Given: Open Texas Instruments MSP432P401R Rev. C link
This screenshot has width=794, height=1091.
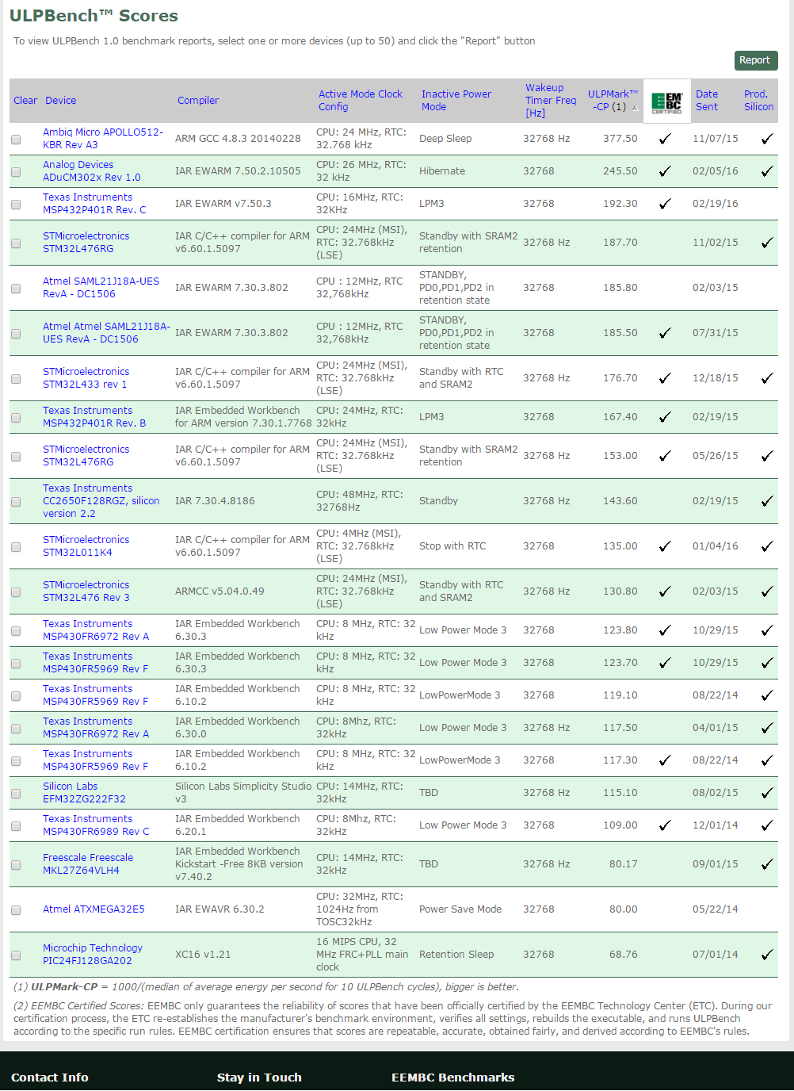Looking at the screenshot, I should pos(94,204).
